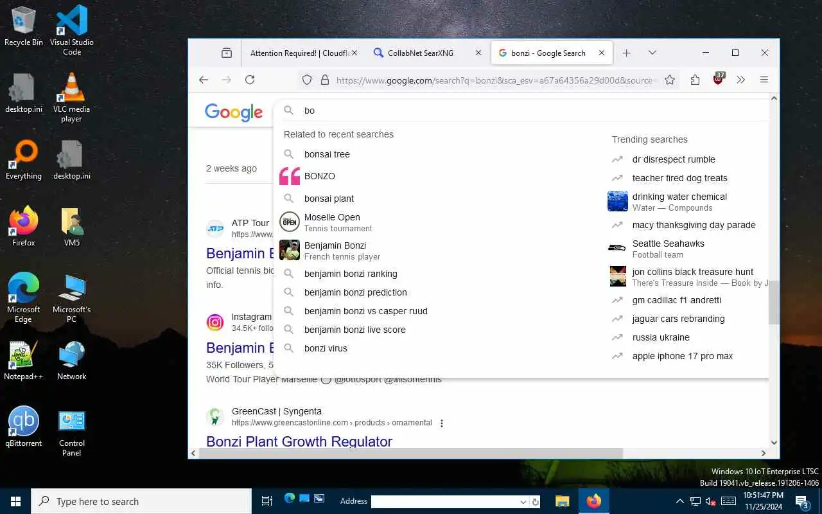The height and width of the screenshot is (514, 822).
Task: Select trending 'drinking water chemical'
Action: 679,201
